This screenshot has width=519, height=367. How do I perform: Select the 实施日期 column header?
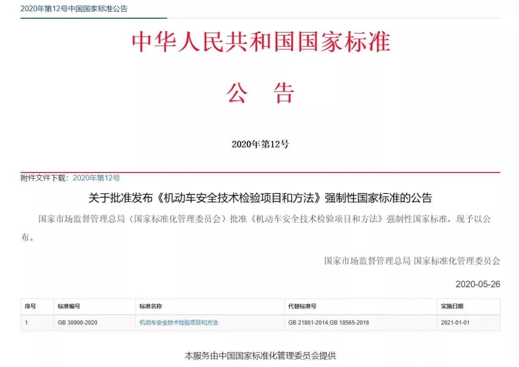click(x=452, y=306)
